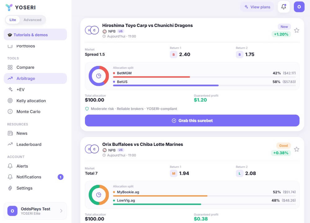Click the baseball icon on the Orix card
The height and width of the screenshot is (223, 310).
104,150
